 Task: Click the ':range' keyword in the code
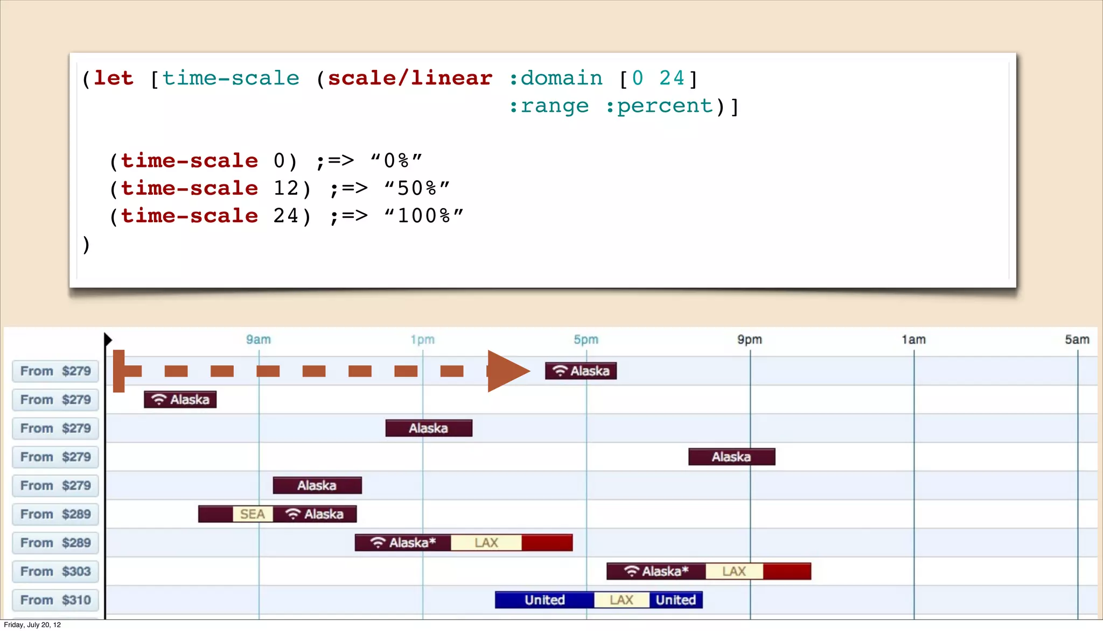[549, 106]
